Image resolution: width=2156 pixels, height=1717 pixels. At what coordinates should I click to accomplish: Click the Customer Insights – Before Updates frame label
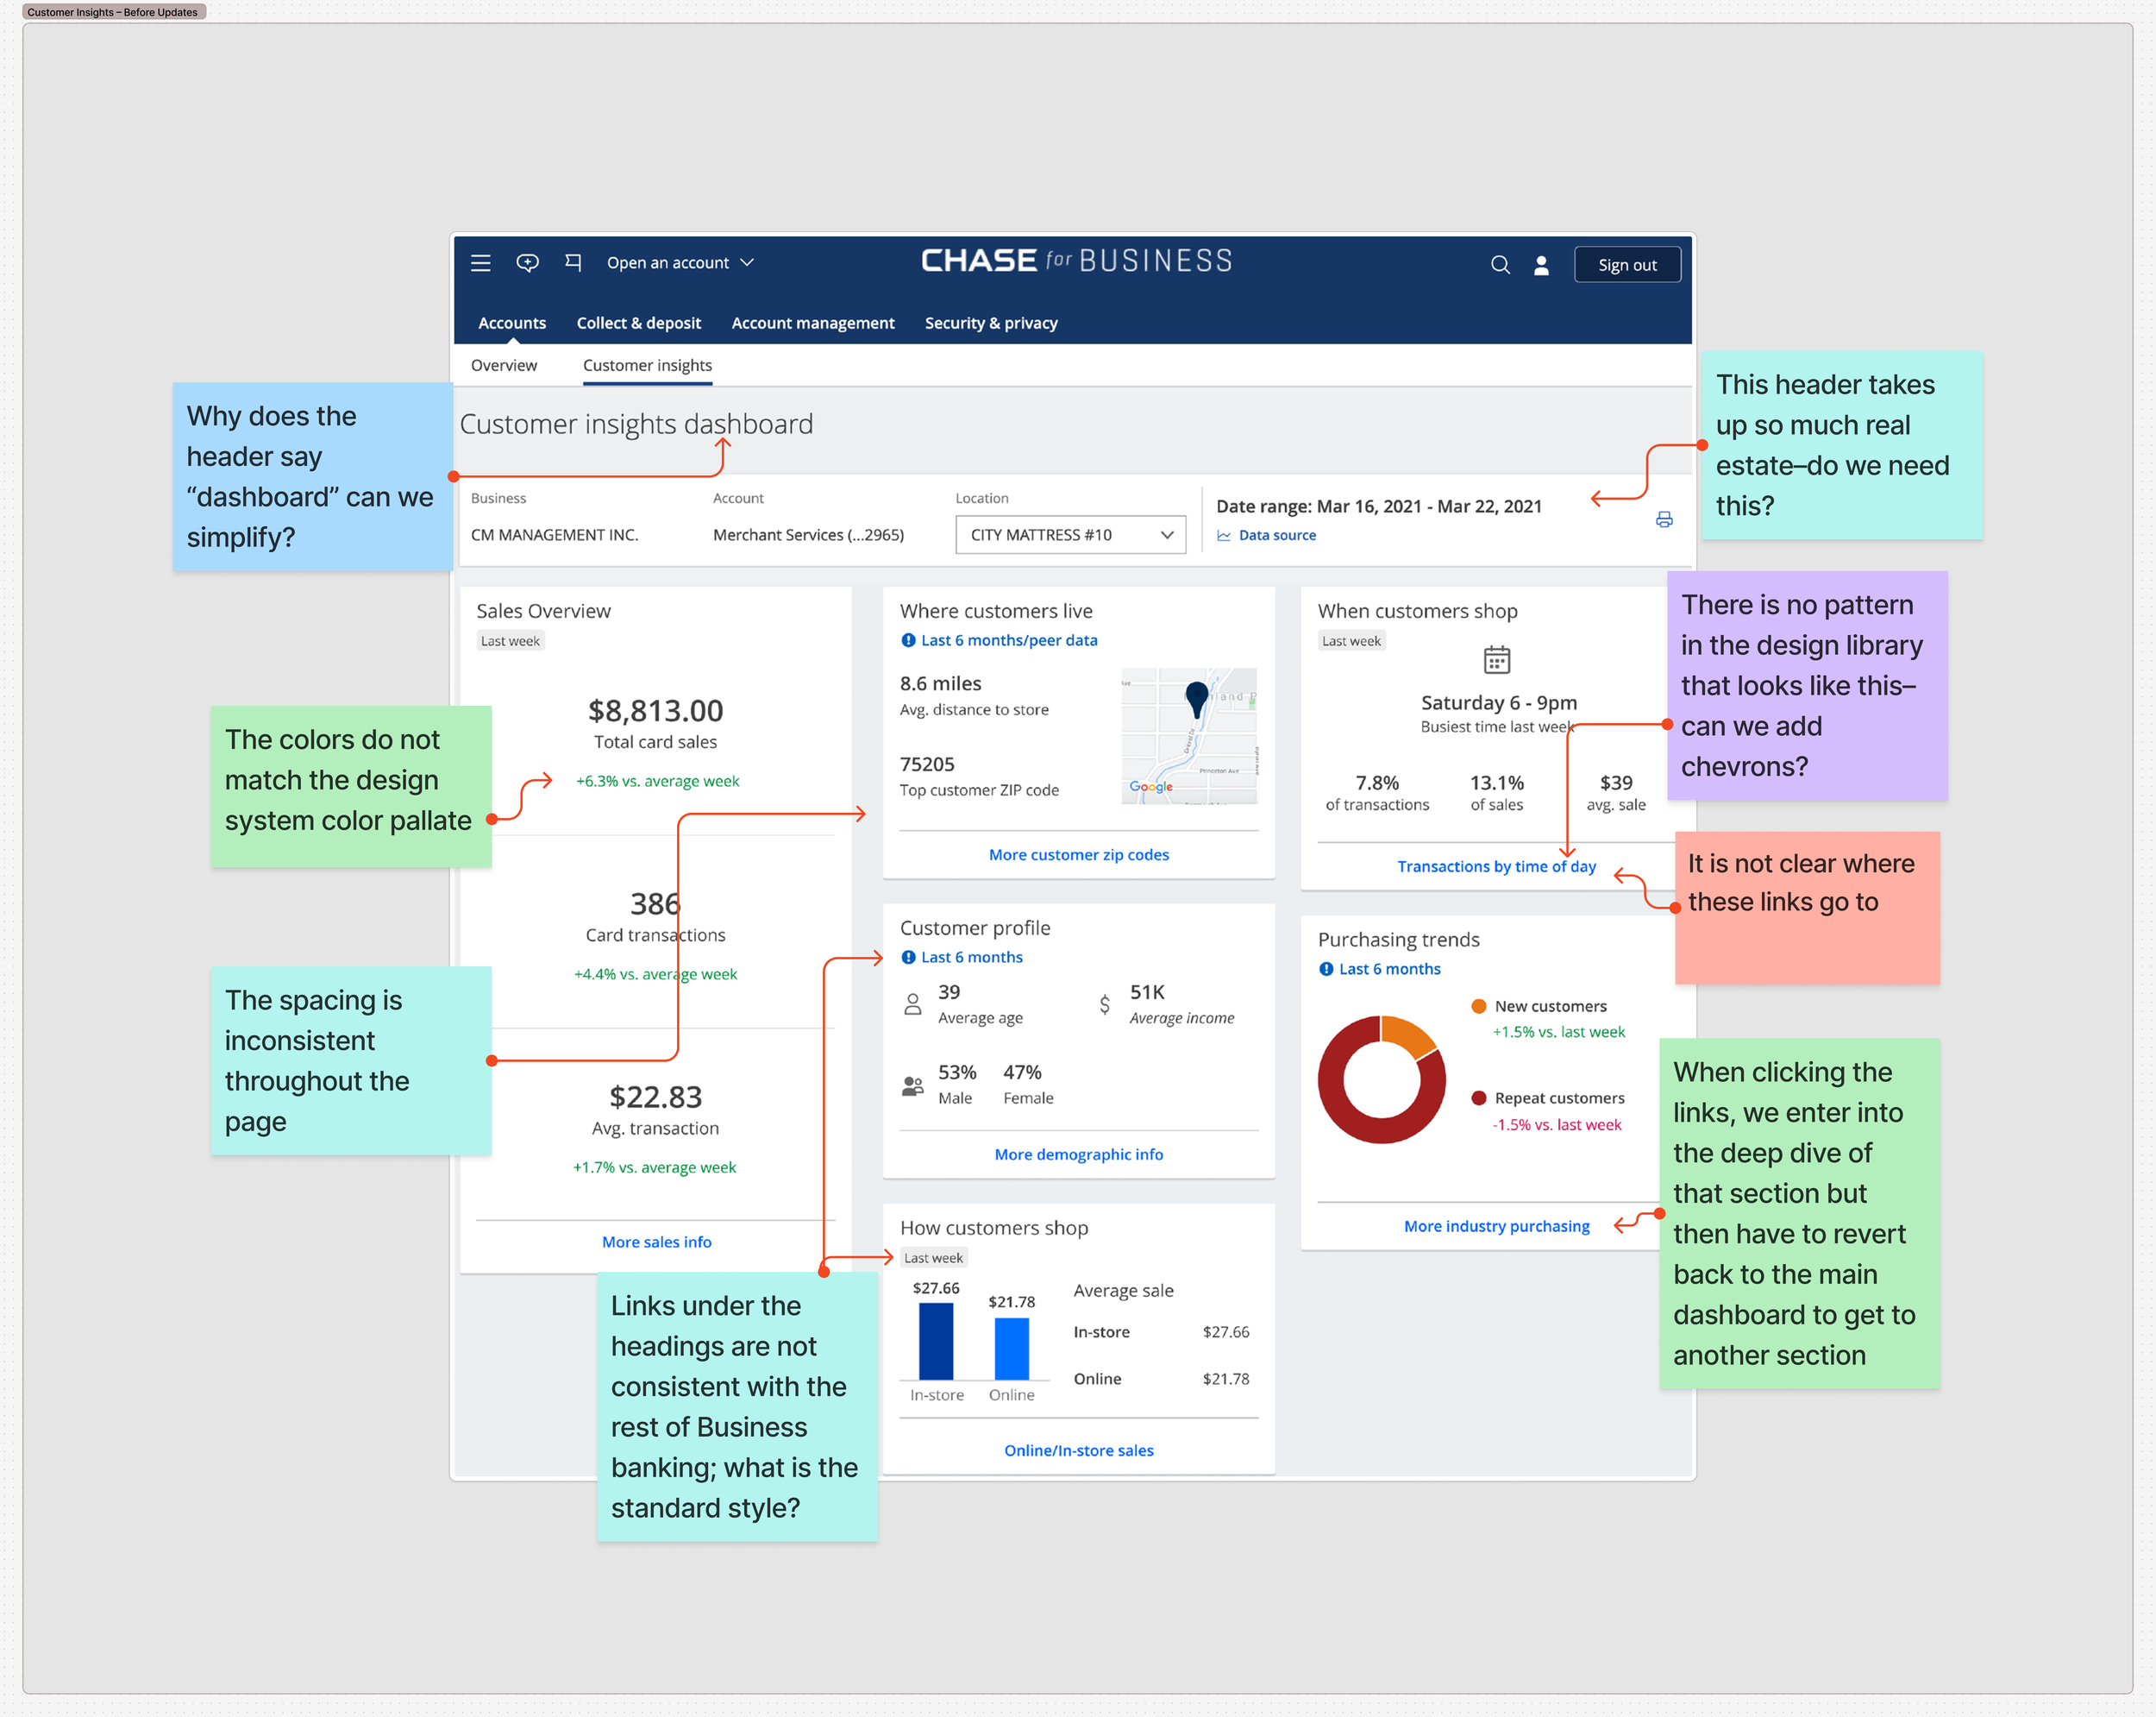113,12
